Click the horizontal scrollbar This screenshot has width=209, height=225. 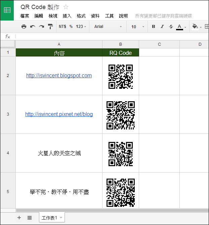click(x=112, y=210)
